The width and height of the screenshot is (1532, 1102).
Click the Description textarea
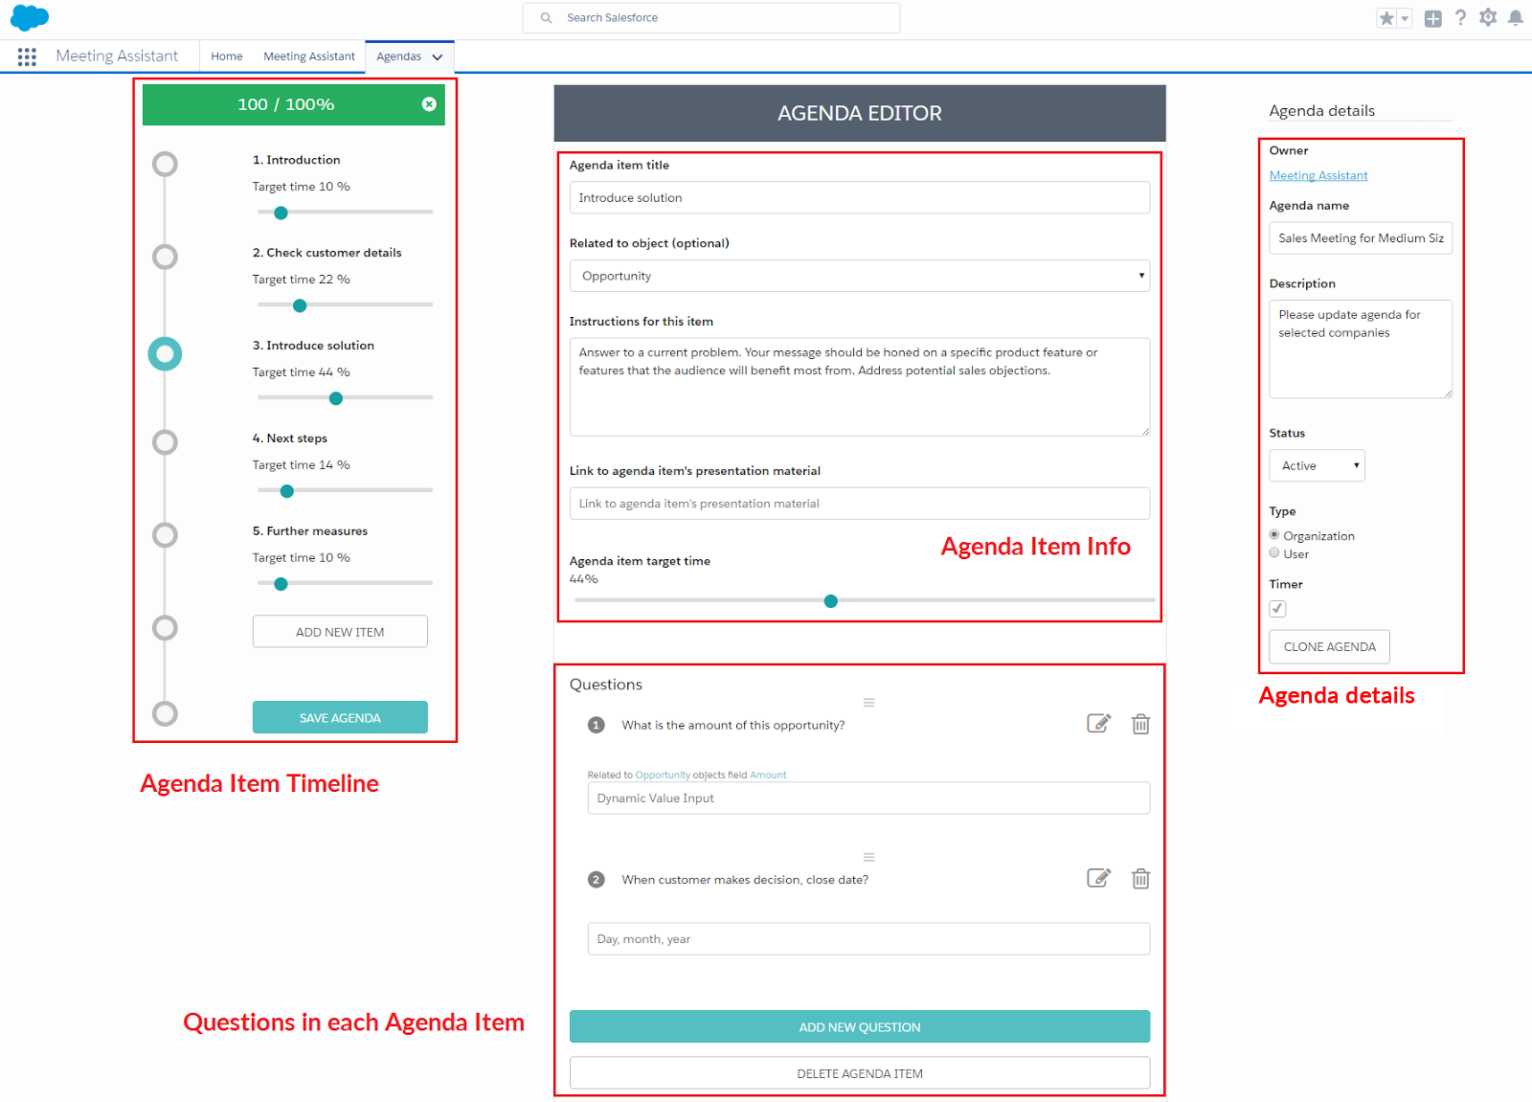click(1361, 349)
